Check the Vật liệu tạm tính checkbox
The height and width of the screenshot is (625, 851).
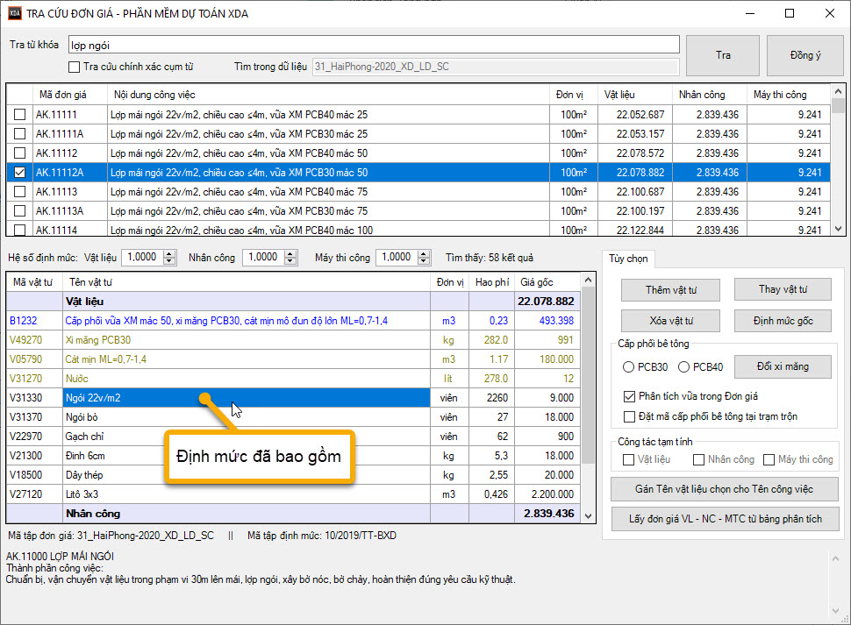[x=628, y=459]
